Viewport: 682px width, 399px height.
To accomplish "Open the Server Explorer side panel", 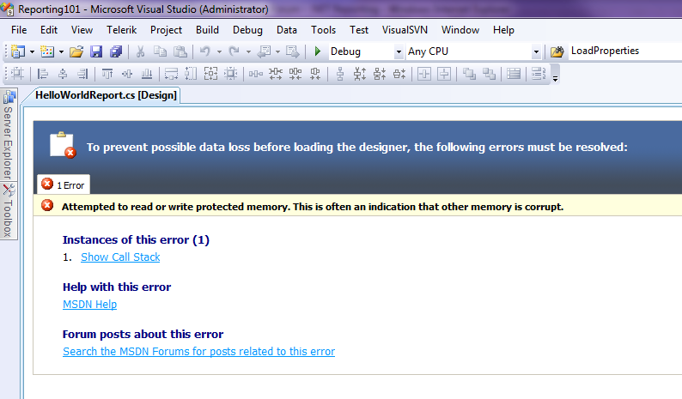I will 9,136.
